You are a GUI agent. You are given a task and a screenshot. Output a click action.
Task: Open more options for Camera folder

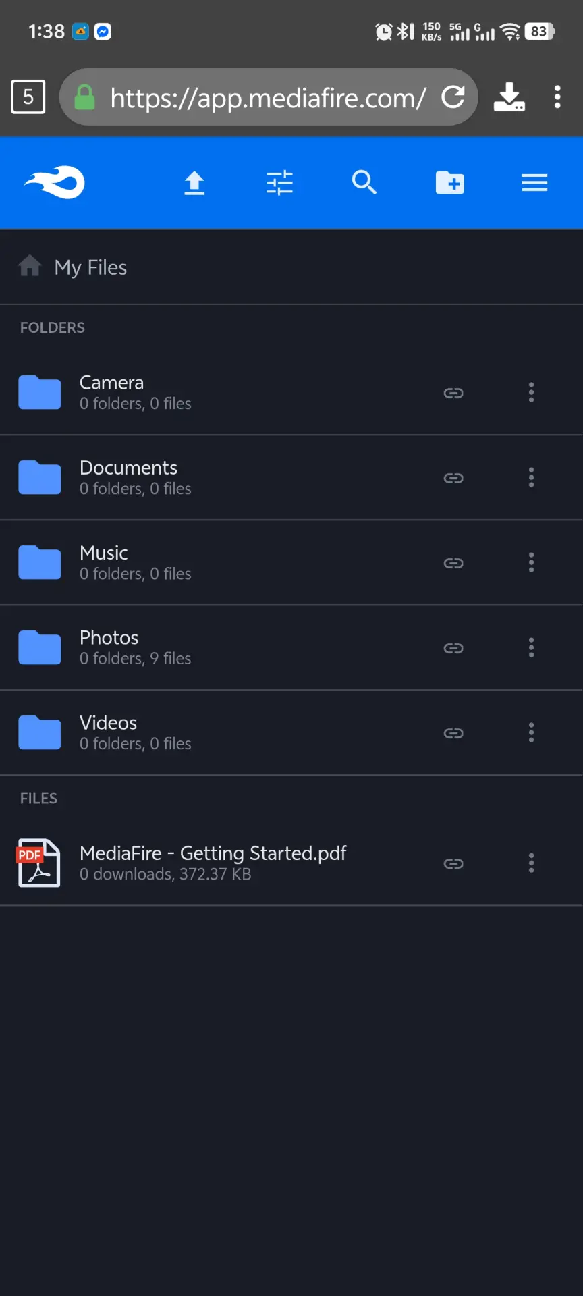(x=532, y=392)
